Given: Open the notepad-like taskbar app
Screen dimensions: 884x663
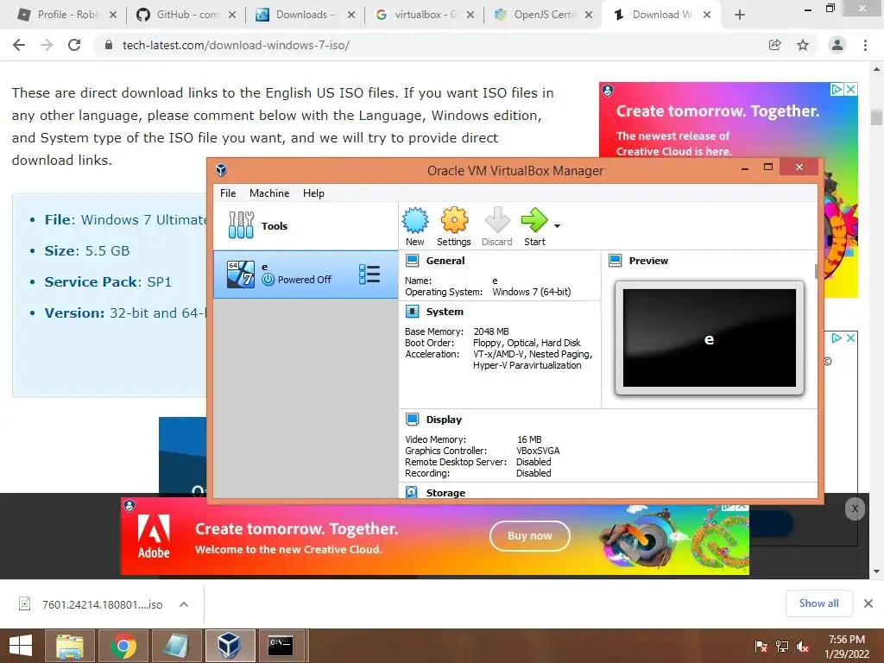Looking at the screenshot, I should click(176, 646).
